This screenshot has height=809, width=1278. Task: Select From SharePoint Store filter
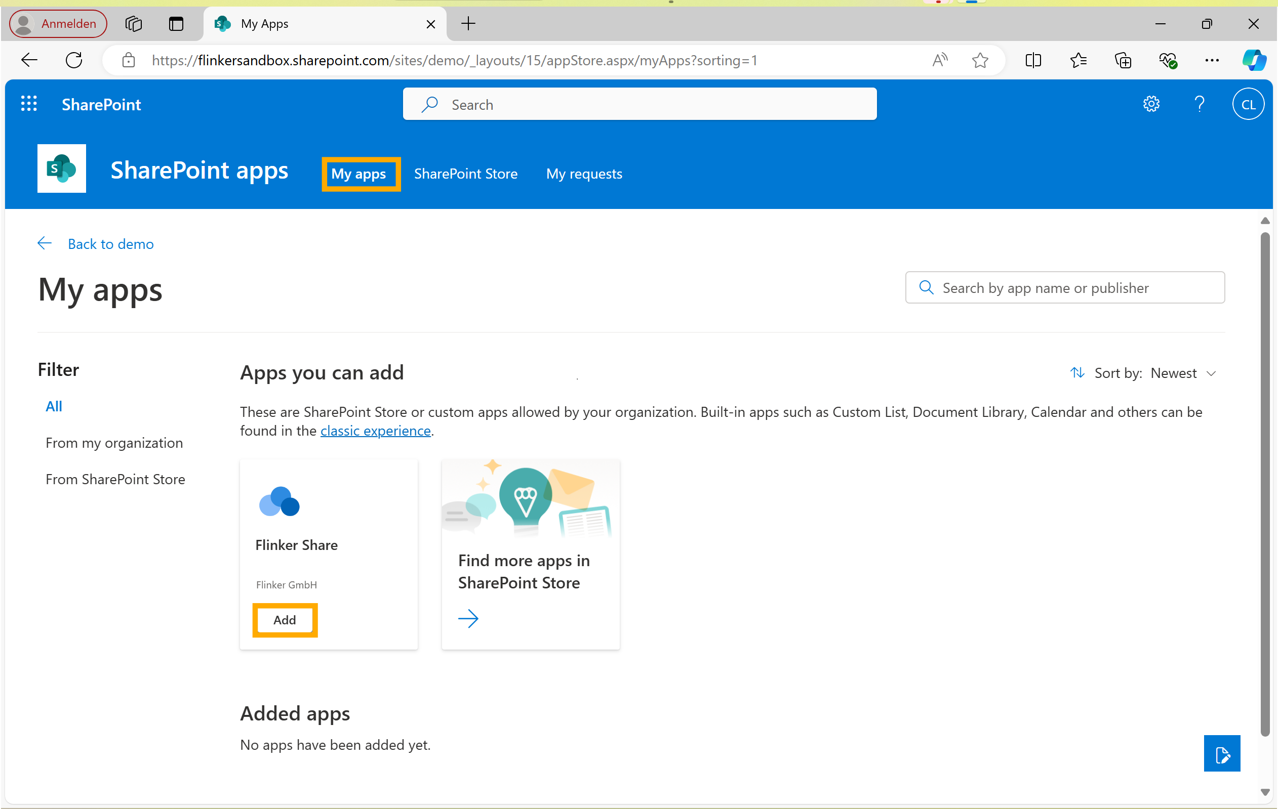[115, 479]
